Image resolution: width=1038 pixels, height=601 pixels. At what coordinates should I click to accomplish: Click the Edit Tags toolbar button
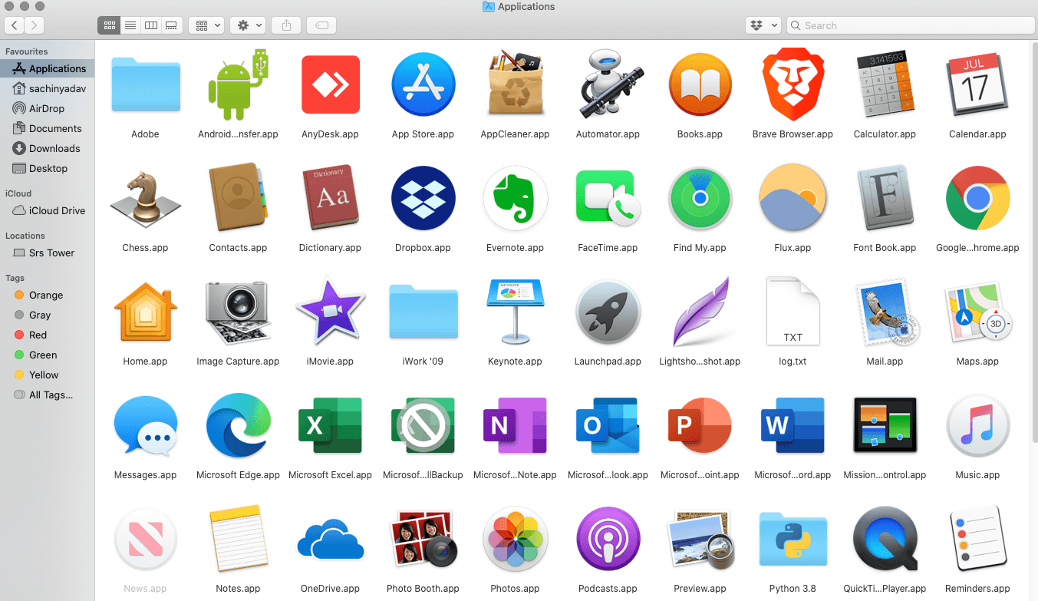click(x=322, y=25)
